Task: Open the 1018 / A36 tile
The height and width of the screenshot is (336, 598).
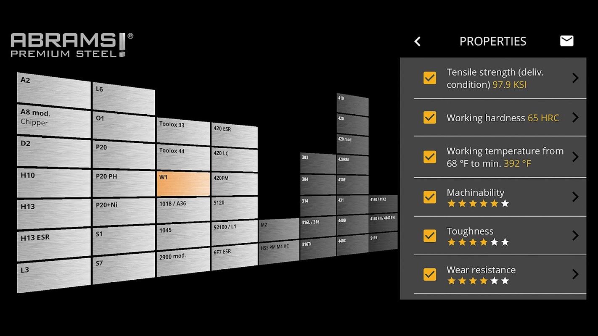Action: [183, 210]
